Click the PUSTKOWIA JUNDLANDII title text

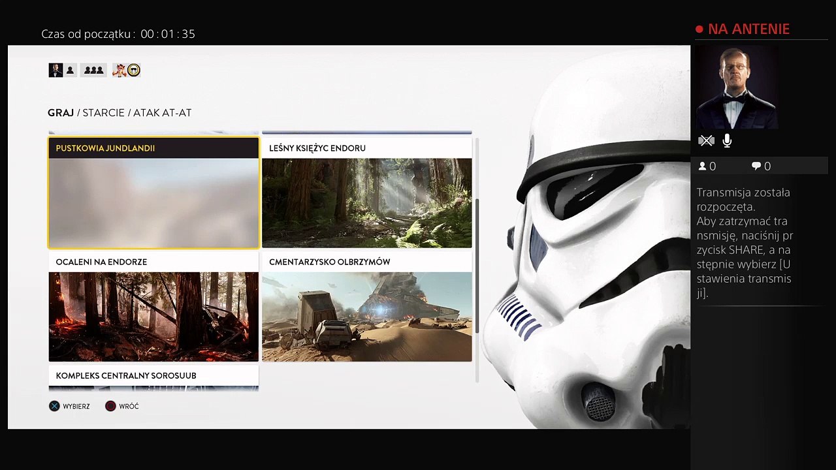[x=105, y=148]
